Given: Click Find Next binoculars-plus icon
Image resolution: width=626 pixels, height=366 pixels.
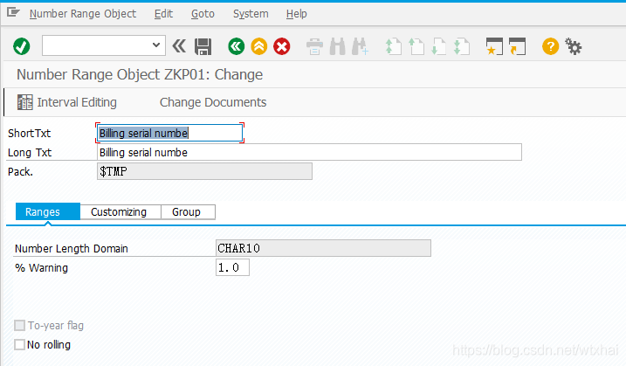Looking at the screenshot, I should pyautogui.click(x=360, y=46).
